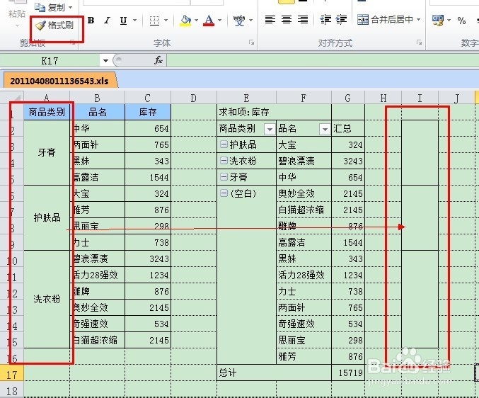The height and width of the screenshot is (398, 479).
Task: Select row 17 header
Action: click(x=12, y=374)
